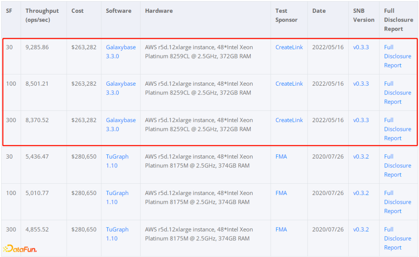Image resolution: width=419 pixels, height=257 pixels.
Task: Open Full Disclosure Report for 9,285.86 throughput row
Action: click(x=397, y=56)
